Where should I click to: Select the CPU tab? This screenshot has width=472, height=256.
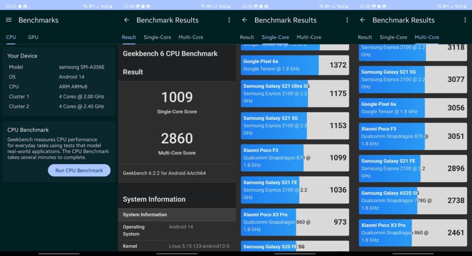(11, 37)
